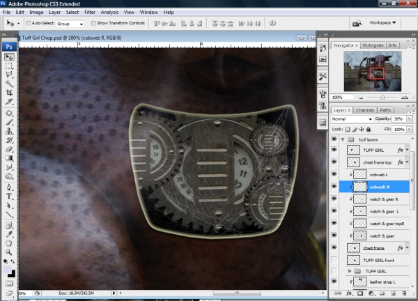Select the Eraser tool
This screenshot has height=301, width=418.
pyautogui.click(x=9, y=149)
